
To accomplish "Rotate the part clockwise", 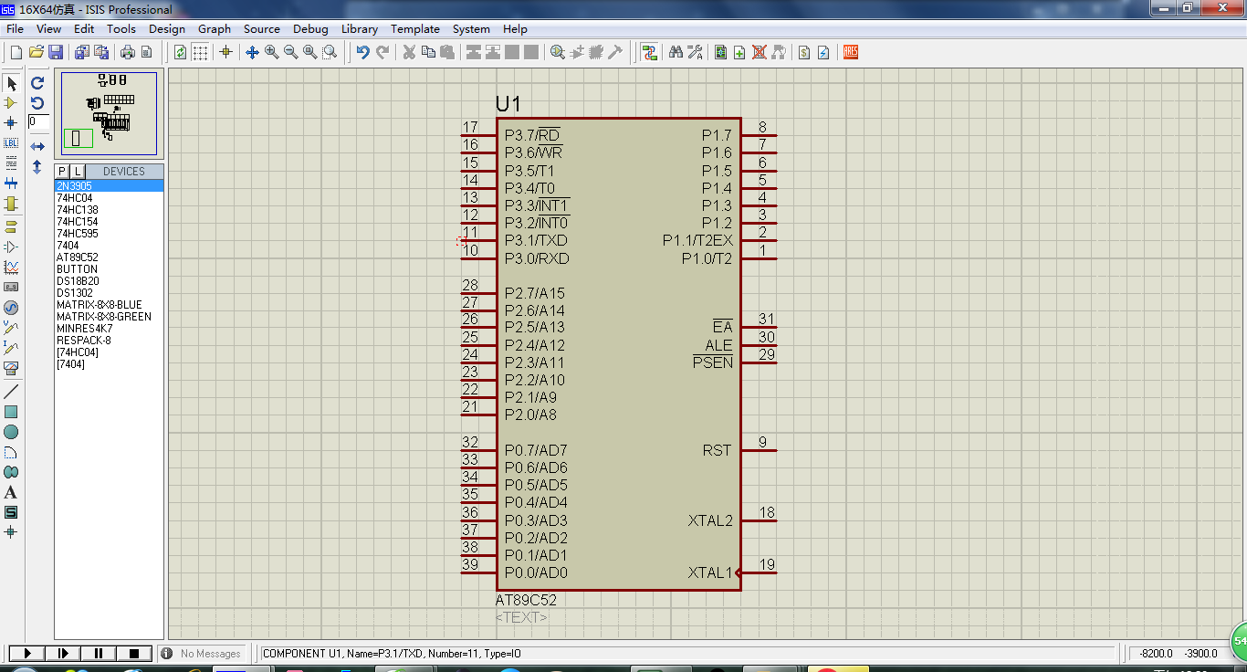I will (37, 82).
